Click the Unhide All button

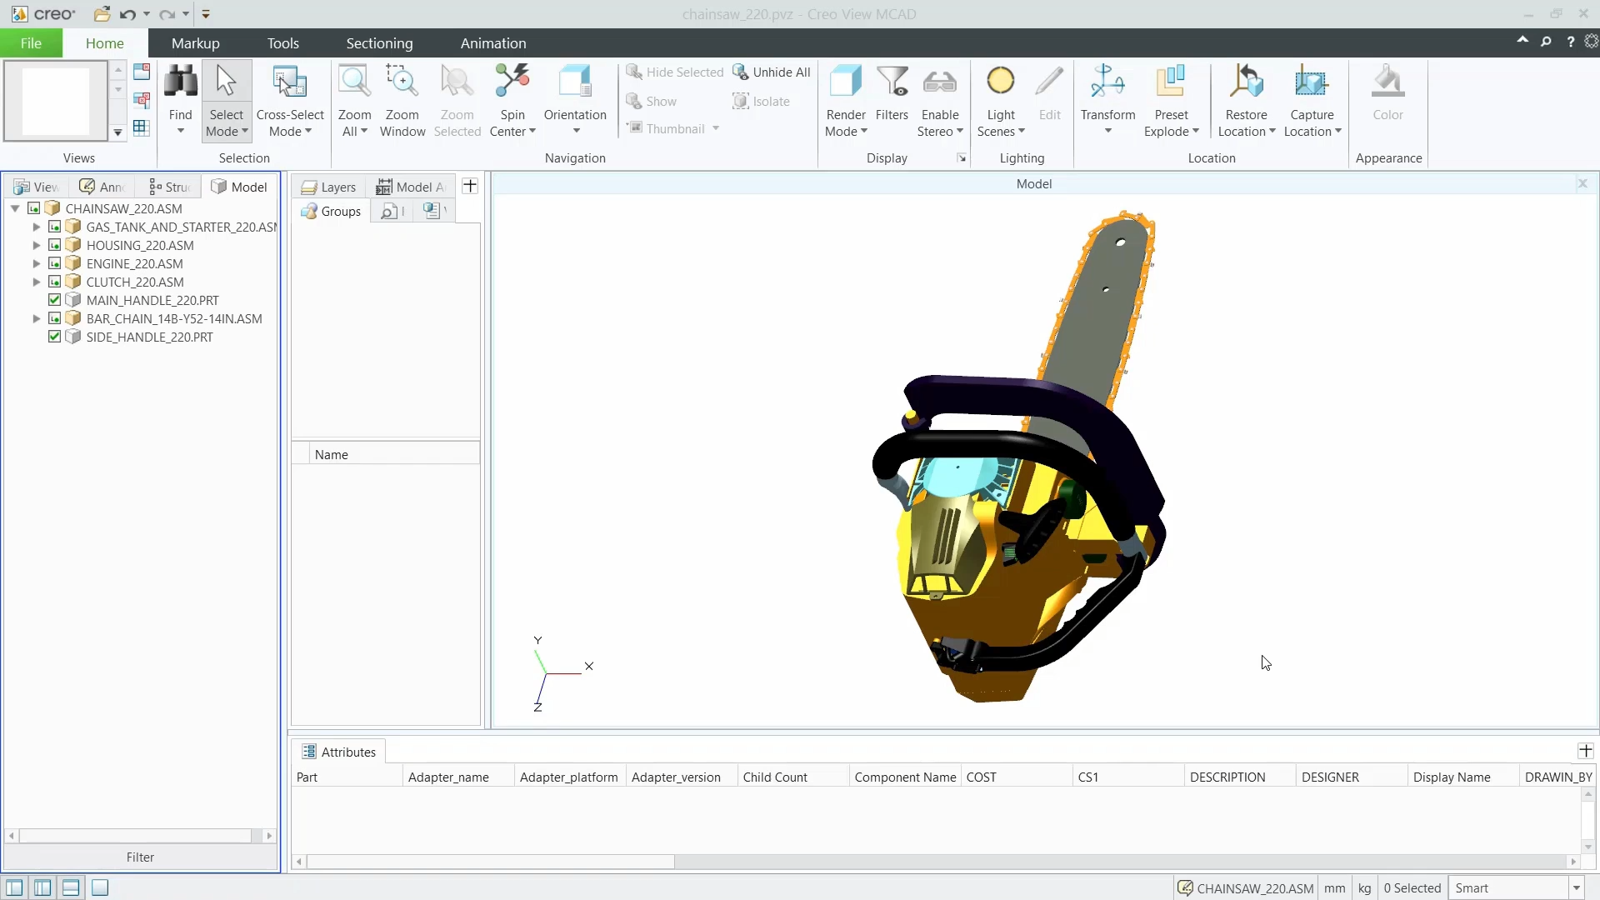point(772,72)
